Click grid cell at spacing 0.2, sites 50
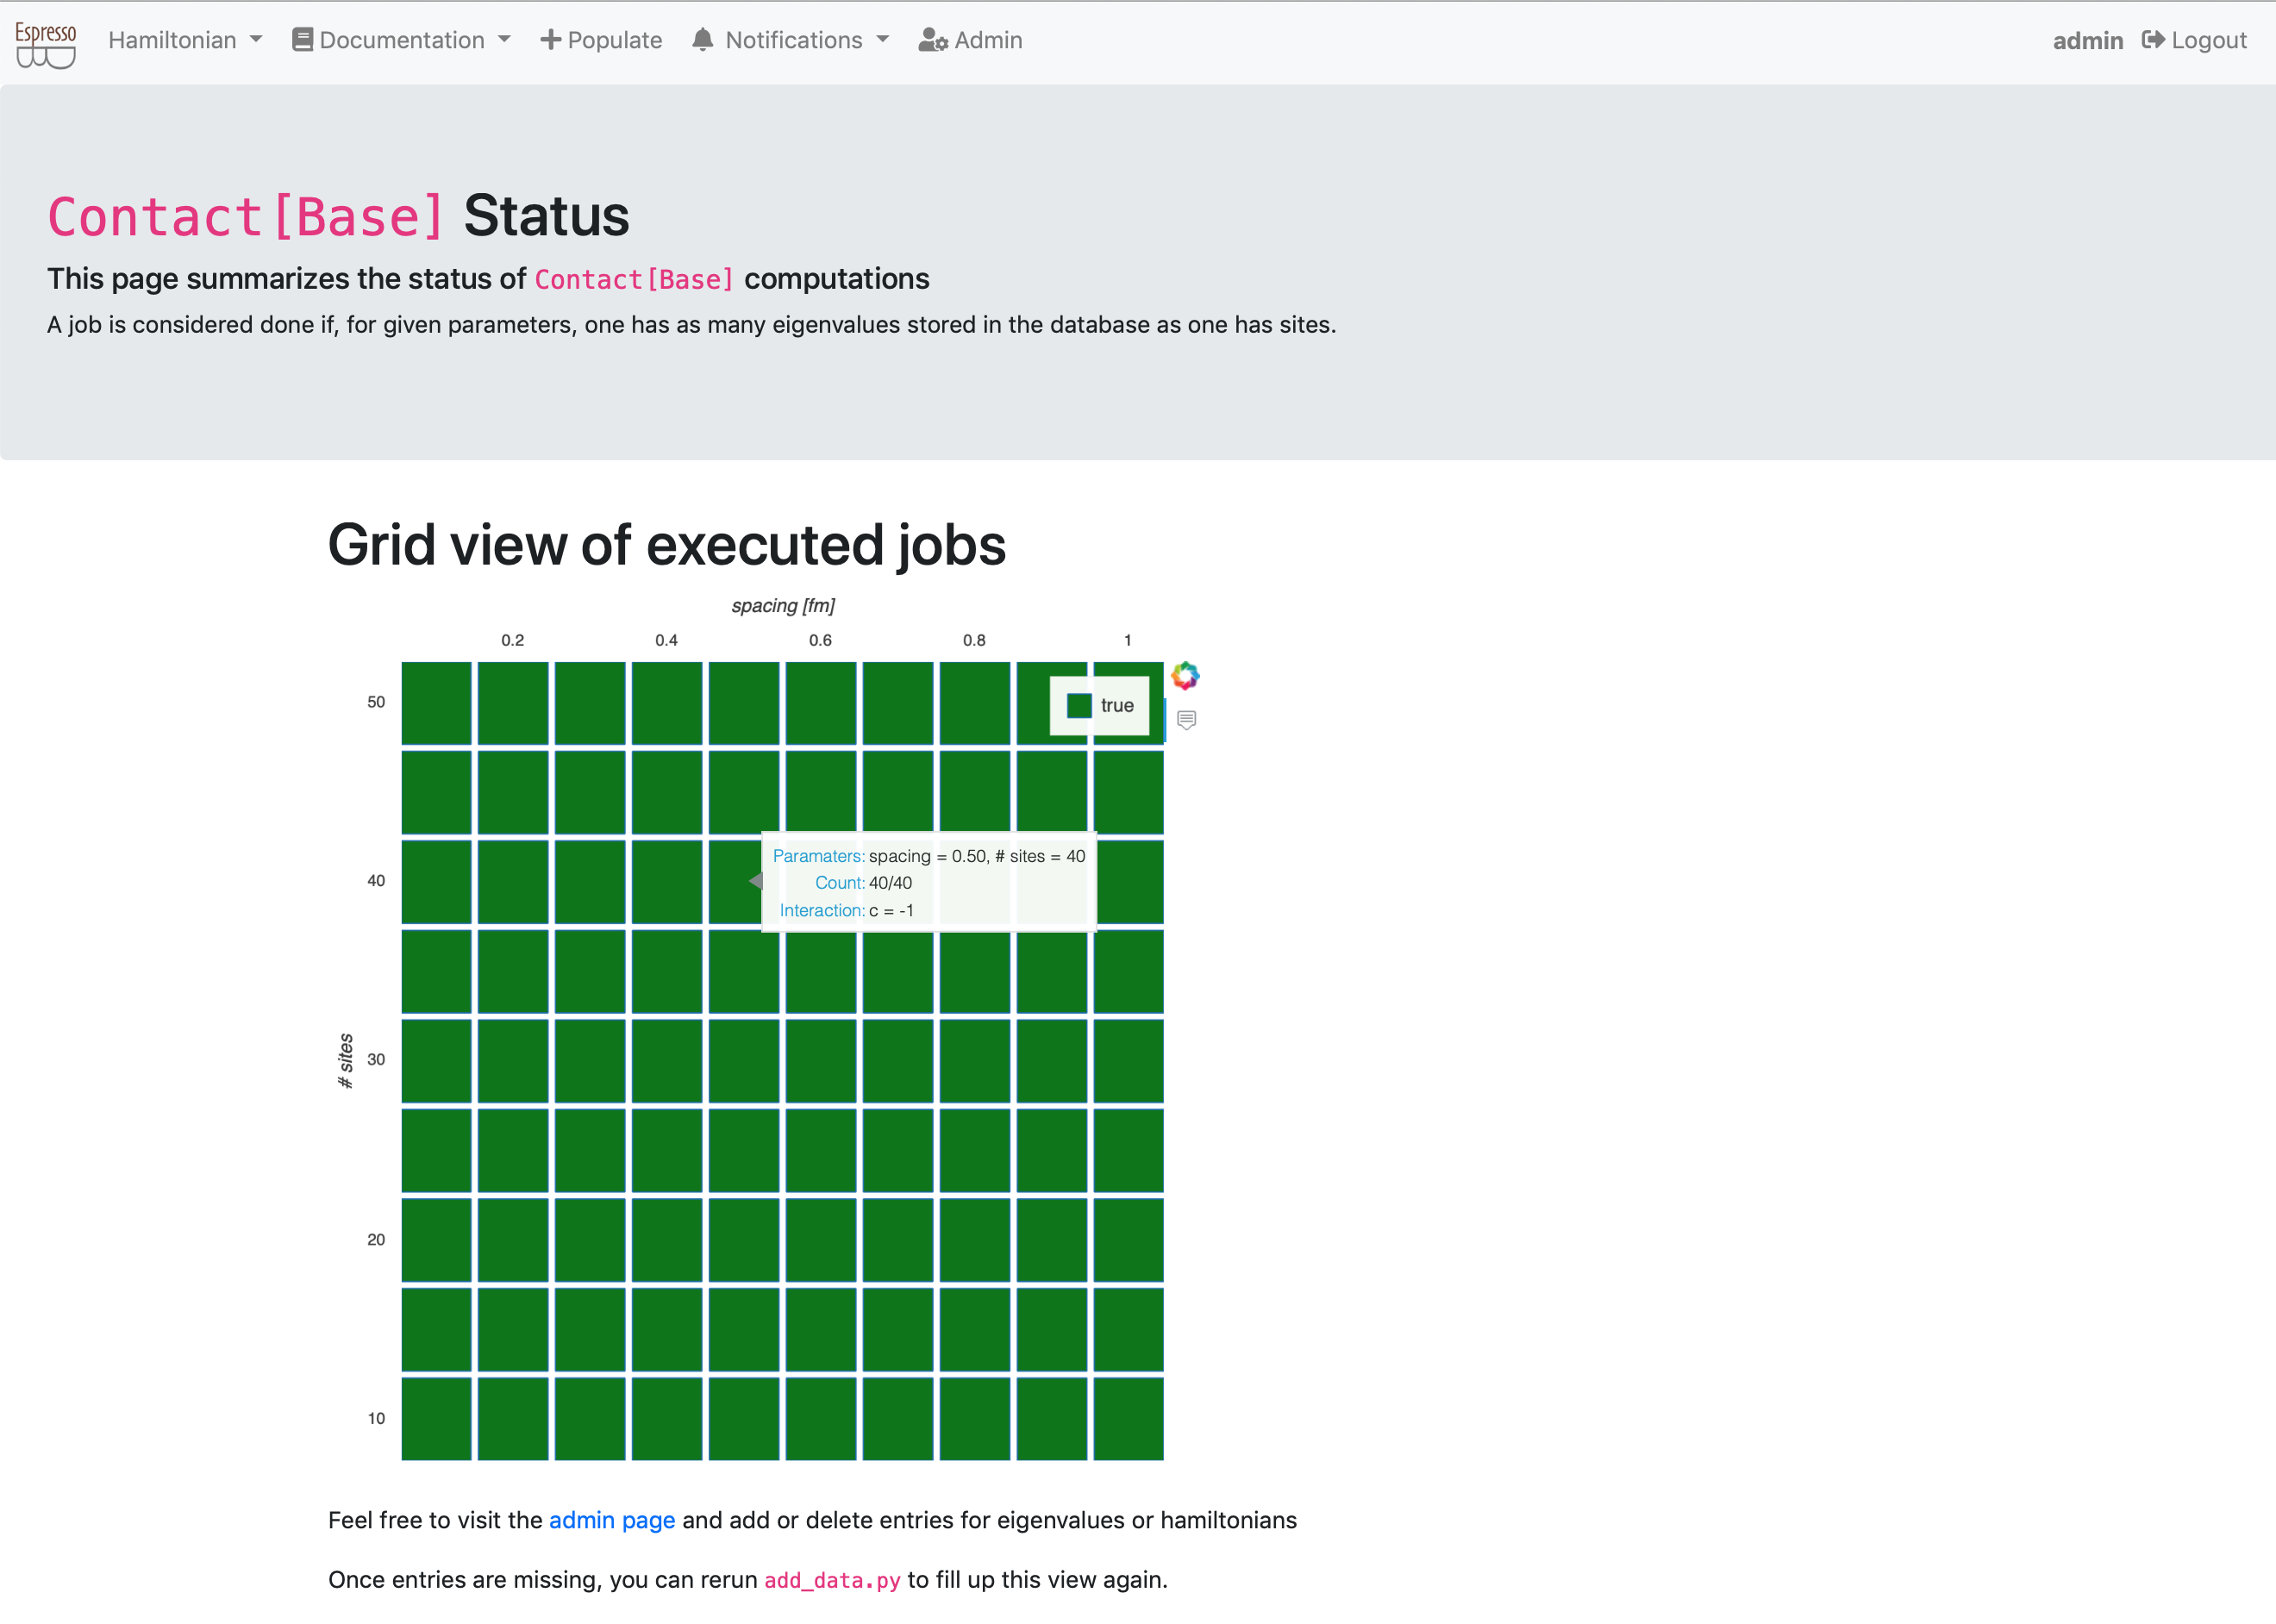The image size is (2276, 1624). tap(513, 703)
